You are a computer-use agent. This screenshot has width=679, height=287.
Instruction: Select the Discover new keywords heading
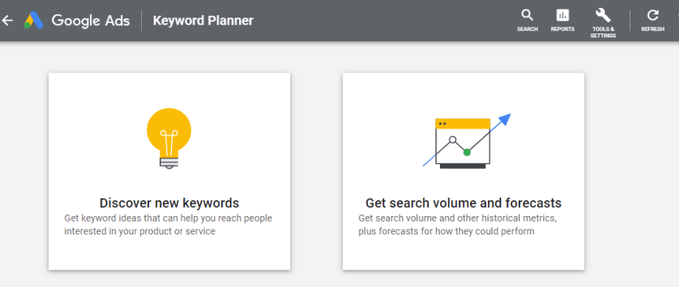click(x=169, y=203)
